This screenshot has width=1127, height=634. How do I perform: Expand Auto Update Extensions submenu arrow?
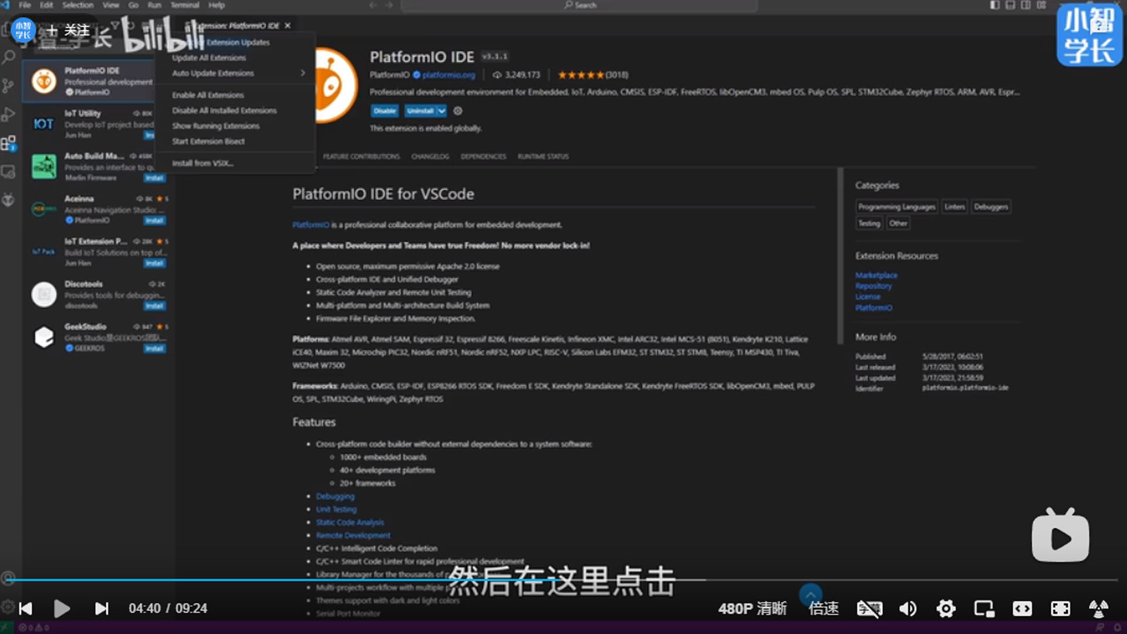click(x=302, y=73)
